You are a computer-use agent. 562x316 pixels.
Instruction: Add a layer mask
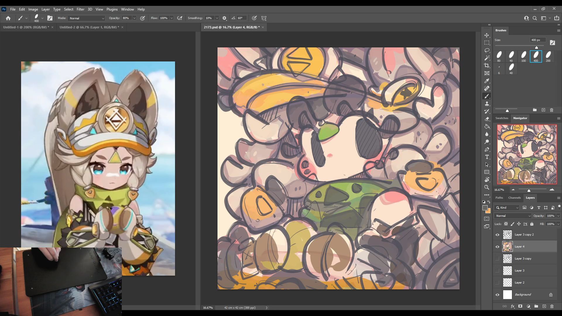[520, 306]
